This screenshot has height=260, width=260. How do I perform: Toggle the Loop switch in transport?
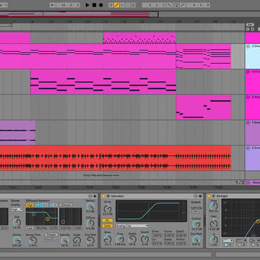click(176, 5)
